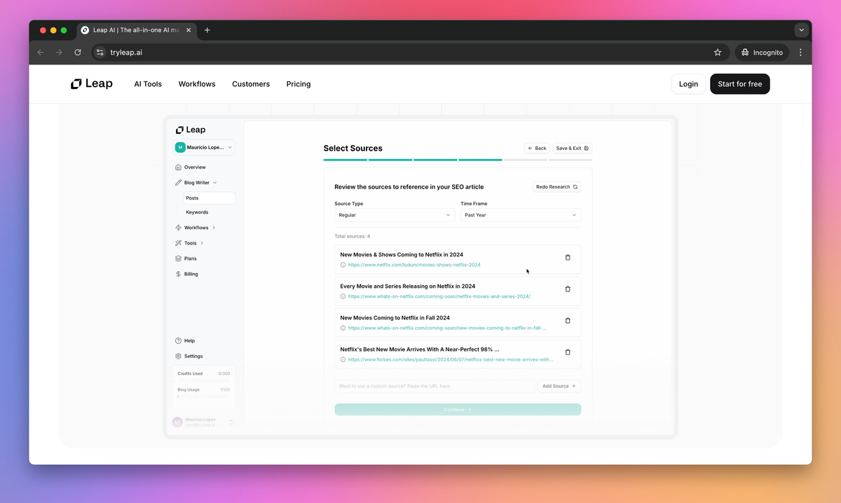Click the Save & Exit button

click(573, 149)
